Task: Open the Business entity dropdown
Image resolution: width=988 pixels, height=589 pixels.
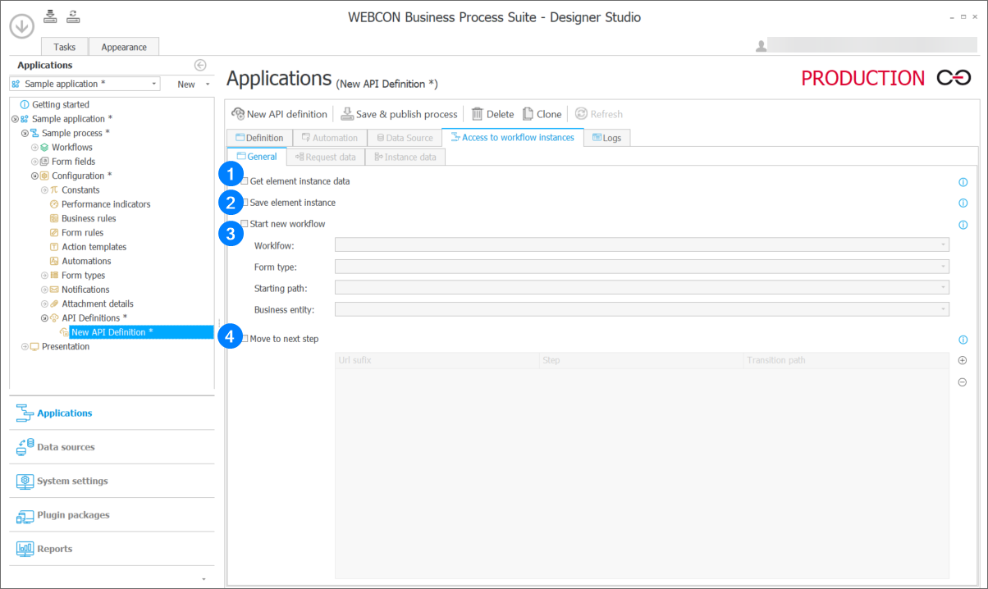Action: coord(642,309)
